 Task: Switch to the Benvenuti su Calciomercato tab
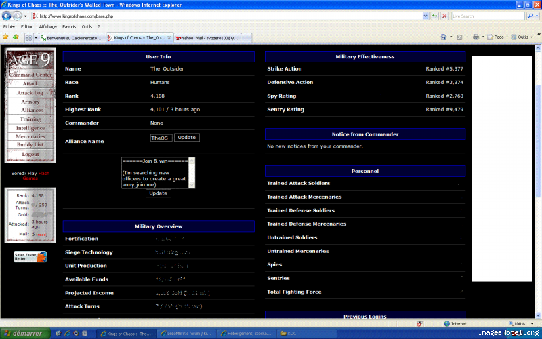pos(72,38)
